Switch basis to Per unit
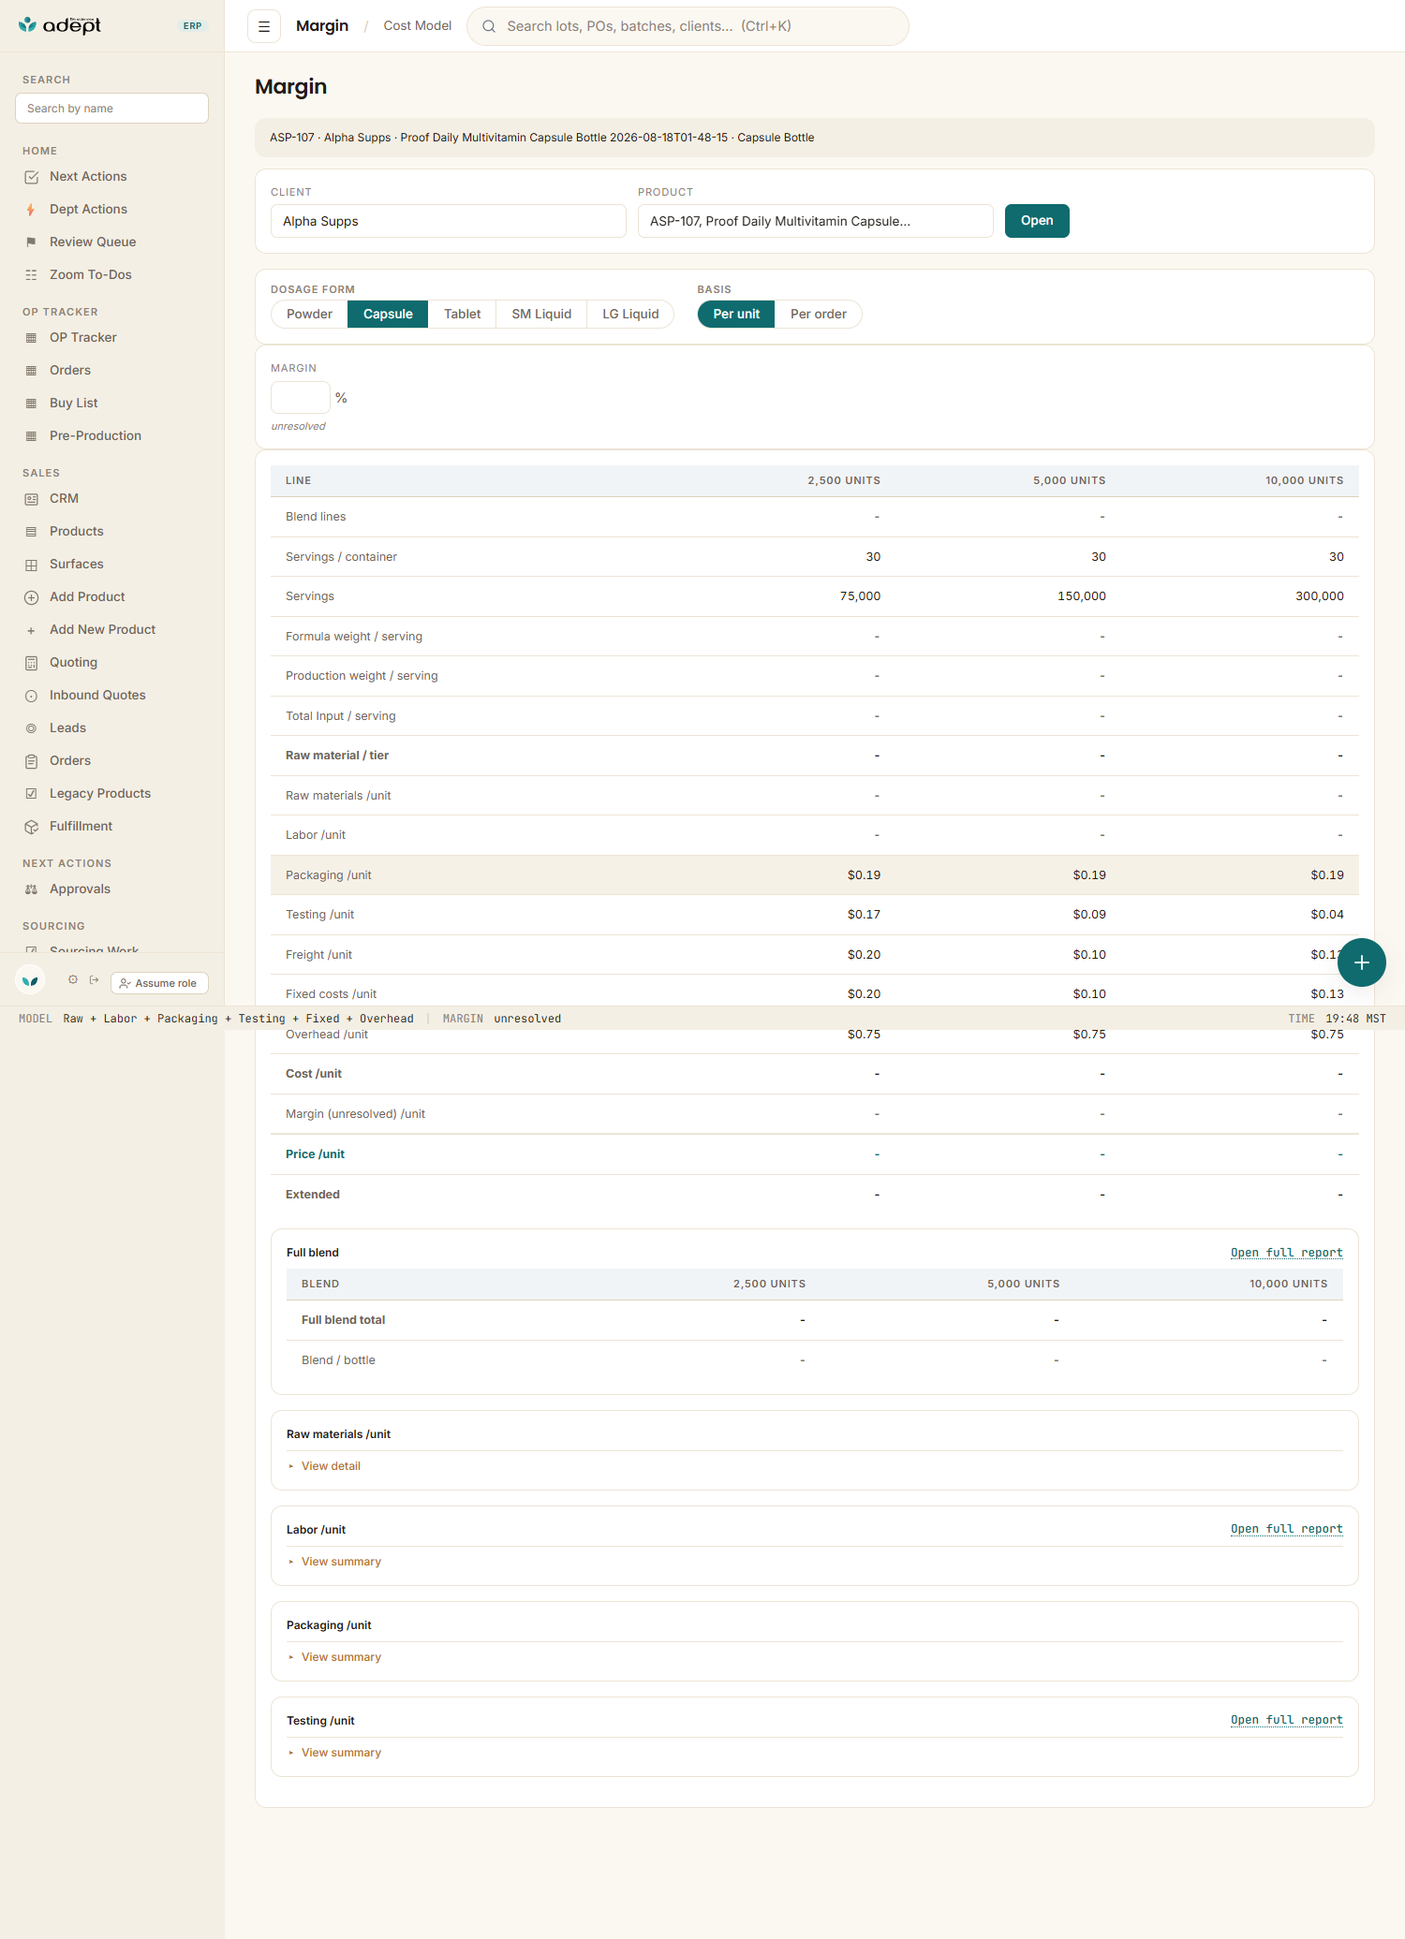This screenshot has width=1405, height=1939. pyautogui.click(x=736, y=315)
